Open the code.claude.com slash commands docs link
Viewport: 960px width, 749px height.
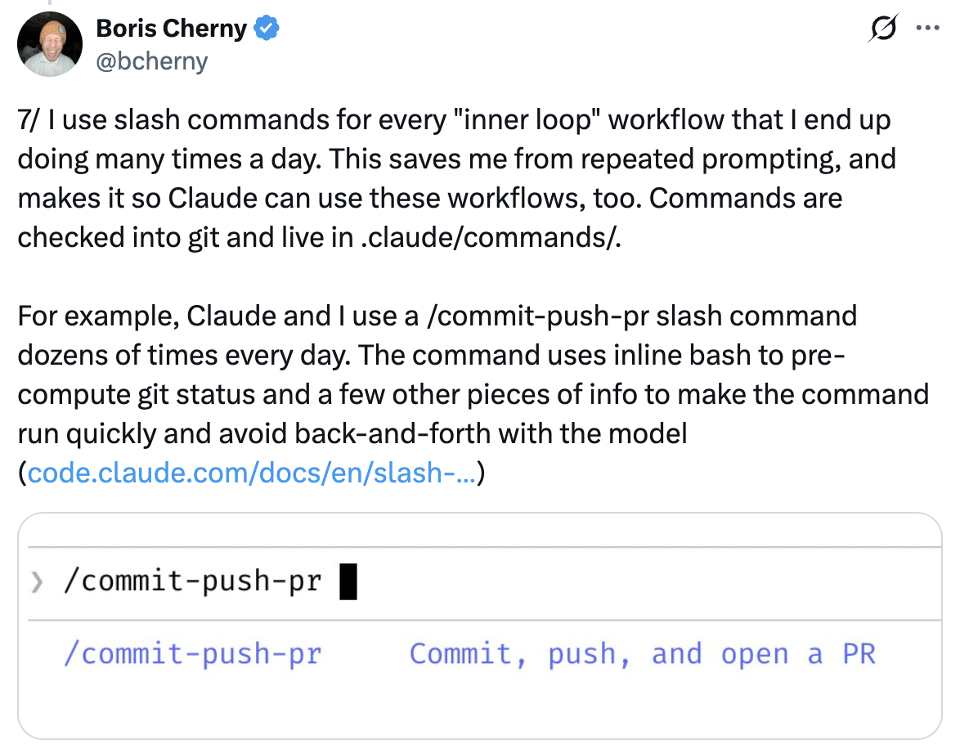coord(250,473)
